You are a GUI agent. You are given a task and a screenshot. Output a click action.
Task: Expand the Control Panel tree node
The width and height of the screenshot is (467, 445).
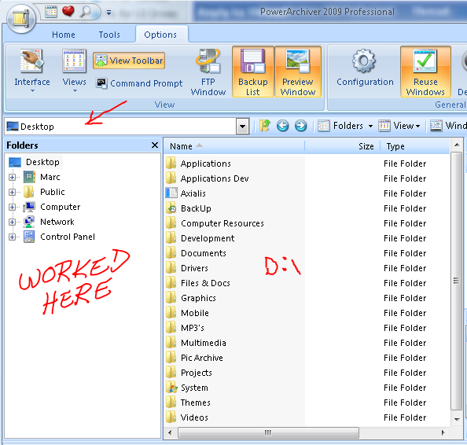click(13, 237)
